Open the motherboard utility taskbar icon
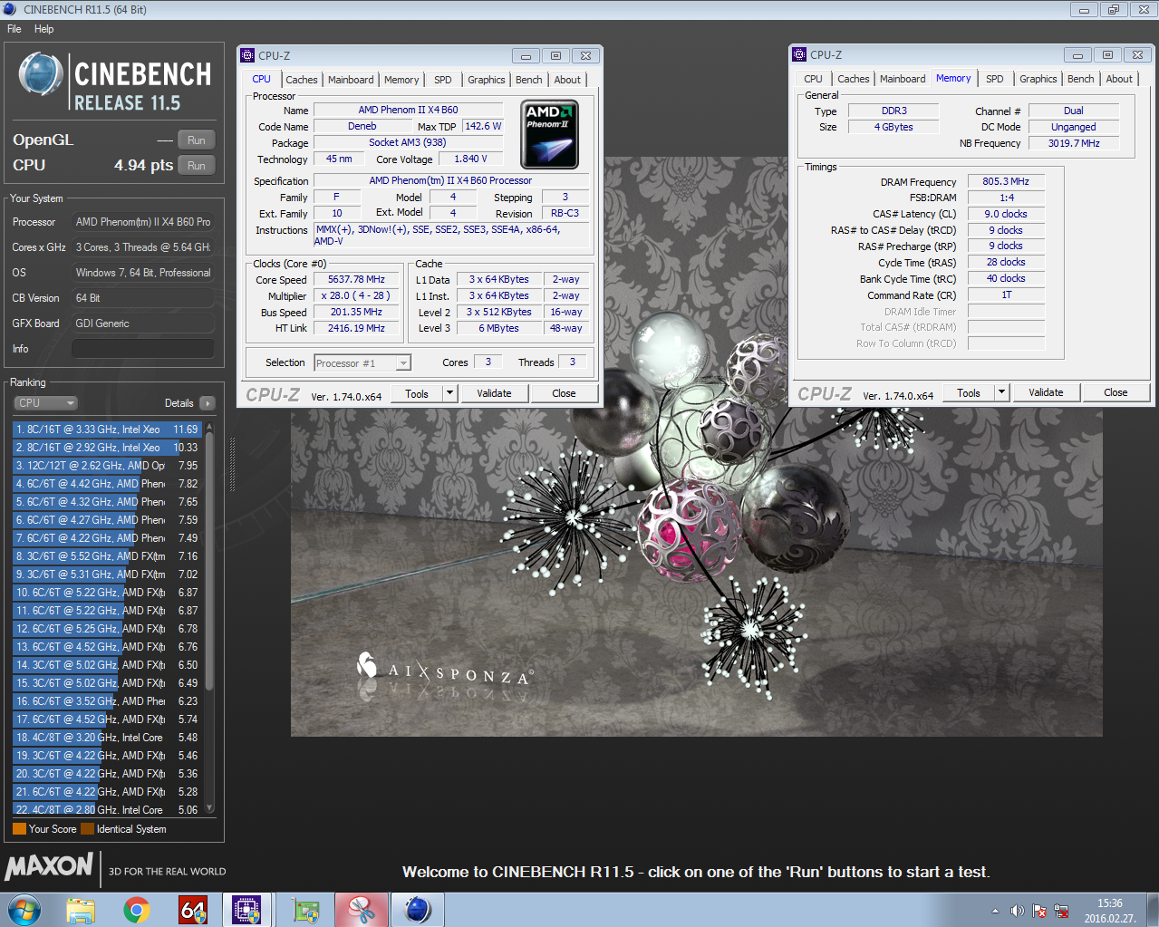Image resolution: width=1159 pixels, height=927 pixels. pyautogui.click(x=306, y=910)
